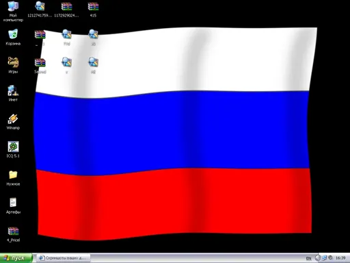Open the Нужное folder icon
Image resolution: width=350 pixels, height=263 pixels.
click(x=13, y=178)
